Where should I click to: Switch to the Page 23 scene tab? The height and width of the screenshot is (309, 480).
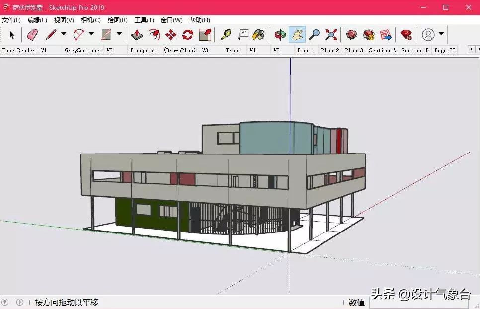pyautogui.click(x=445, y=50)
